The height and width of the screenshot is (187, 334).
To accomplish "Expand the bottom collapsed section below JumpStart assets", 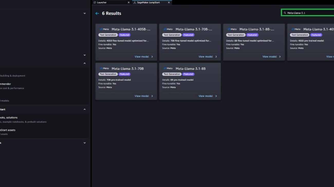I will (85, 143).
